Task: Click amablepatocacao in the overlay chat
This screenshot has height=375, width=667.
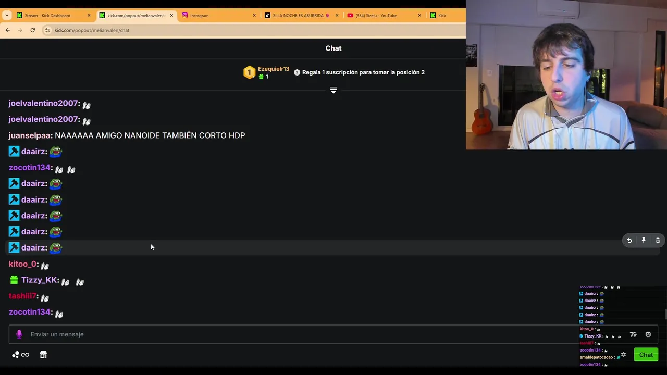Action: click(596, 357)
